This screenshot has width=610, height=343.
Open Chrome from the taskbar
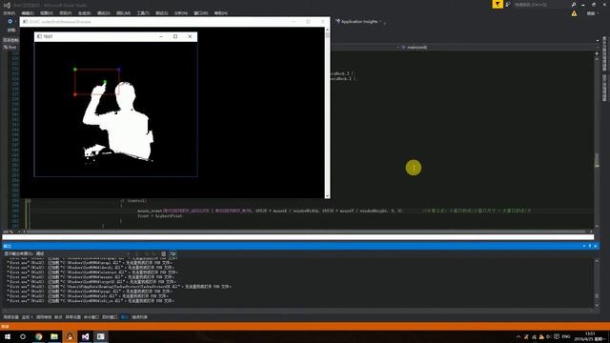38,336
